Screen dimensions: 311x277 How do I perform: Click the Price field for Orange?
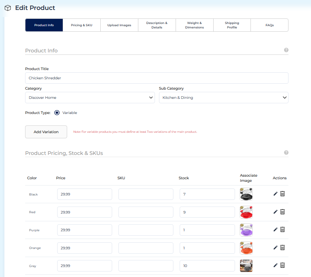coord(85,248)
